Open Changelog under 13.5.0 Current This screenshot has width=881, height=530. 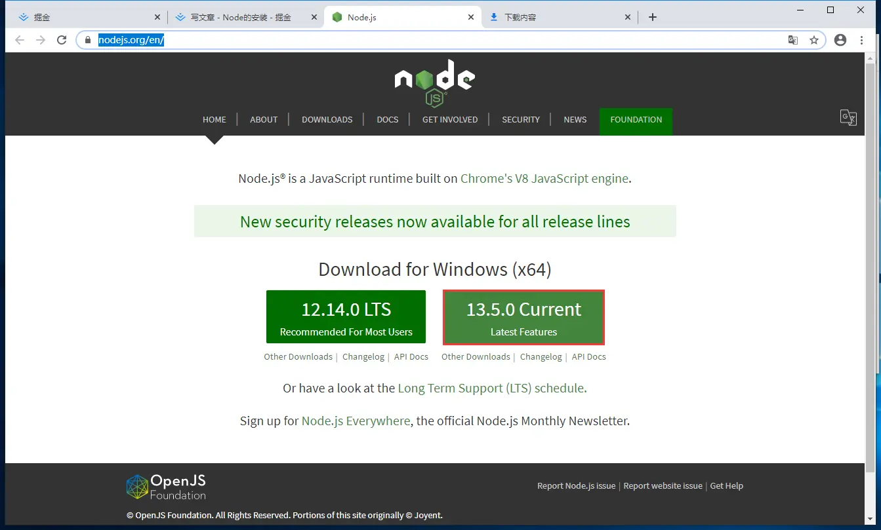click(x=541, y=356)
